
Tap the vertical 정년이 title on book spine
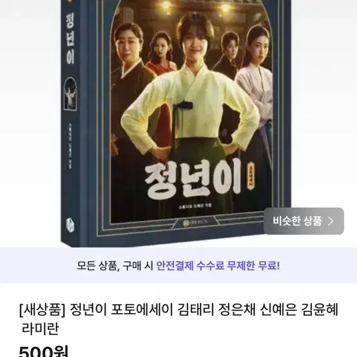click(x=70, y=38)
